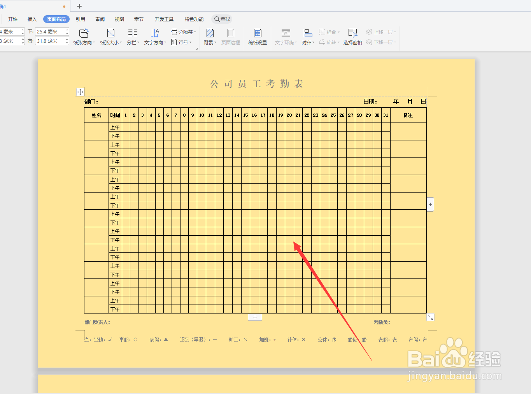
Task: Switch to the 引用 tab
Action: [81, 19]
